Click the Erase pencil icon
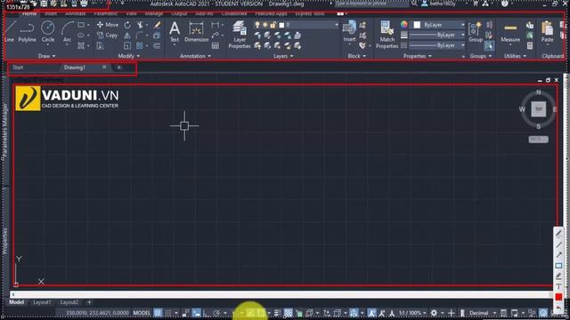 point(157,25)
